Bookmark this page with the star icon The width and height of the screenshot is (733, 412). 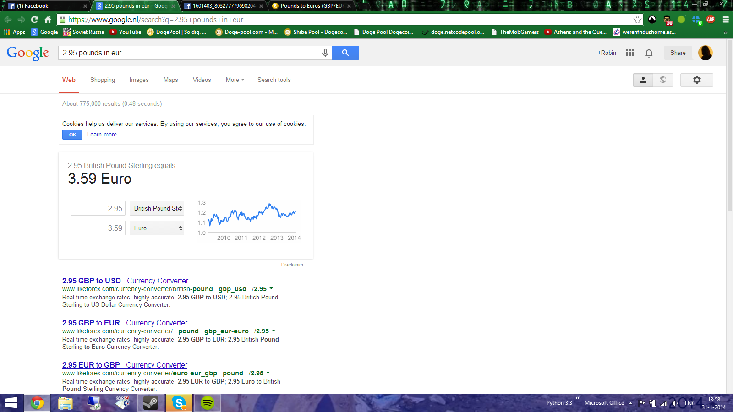[x=637, y=19]
